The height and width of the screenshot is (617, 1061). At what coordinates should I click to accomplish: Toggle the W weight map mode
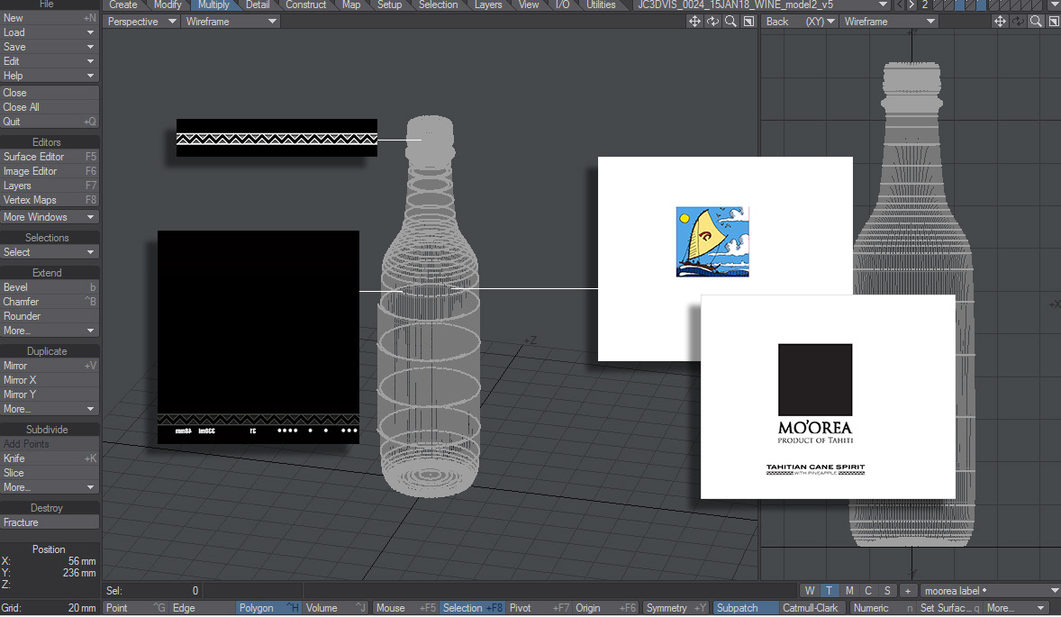point(810,591)
